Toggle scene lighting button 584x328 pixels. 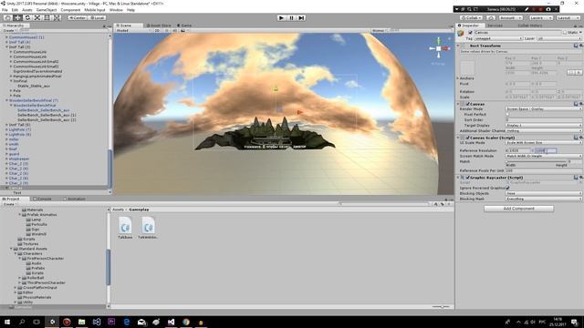(166, 30)
